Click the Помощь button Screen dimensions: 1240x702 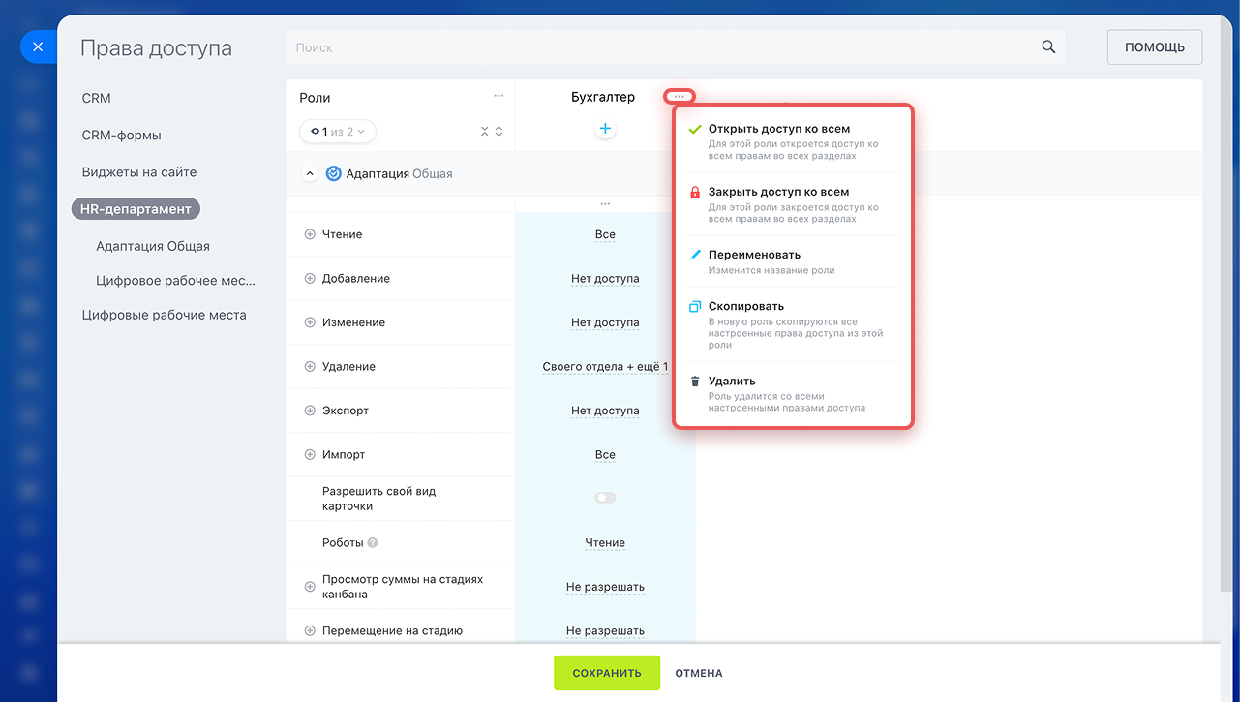coord(1154,47)
